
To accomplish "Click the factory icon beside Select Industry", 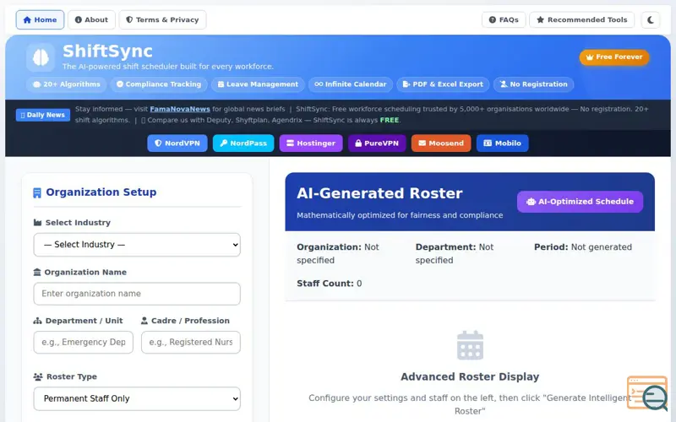I will [37, 223].
